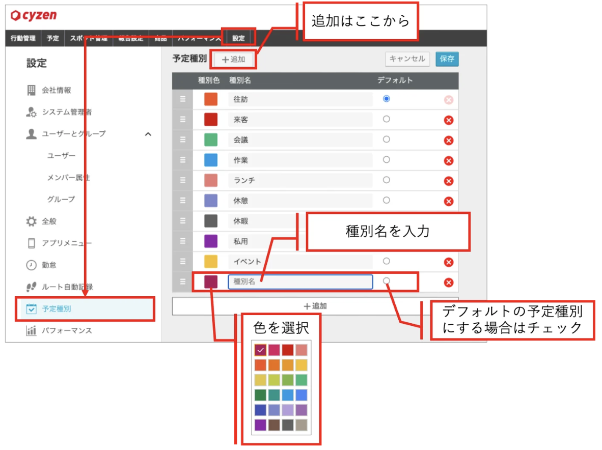Open color picker for イベント yellow swatch
Image resolution: width=602 pixels, height=450 pixels.
(x=211, y=262)
